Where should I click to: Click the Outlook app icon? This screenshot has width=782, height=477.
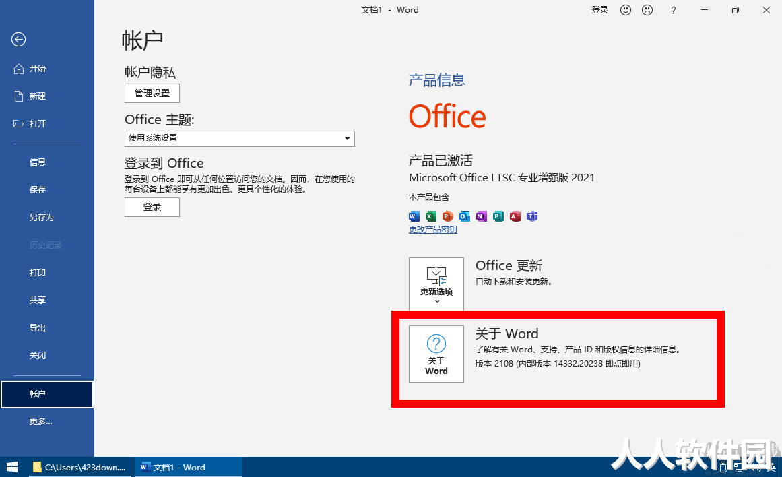(464, 216)
